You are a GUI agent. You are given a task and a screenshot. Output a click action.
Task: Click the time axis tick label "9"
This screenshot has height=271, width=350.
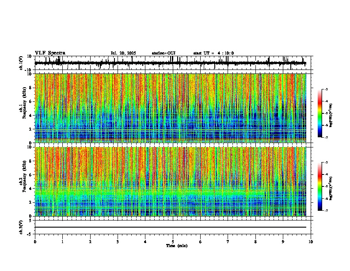(283, 242)
